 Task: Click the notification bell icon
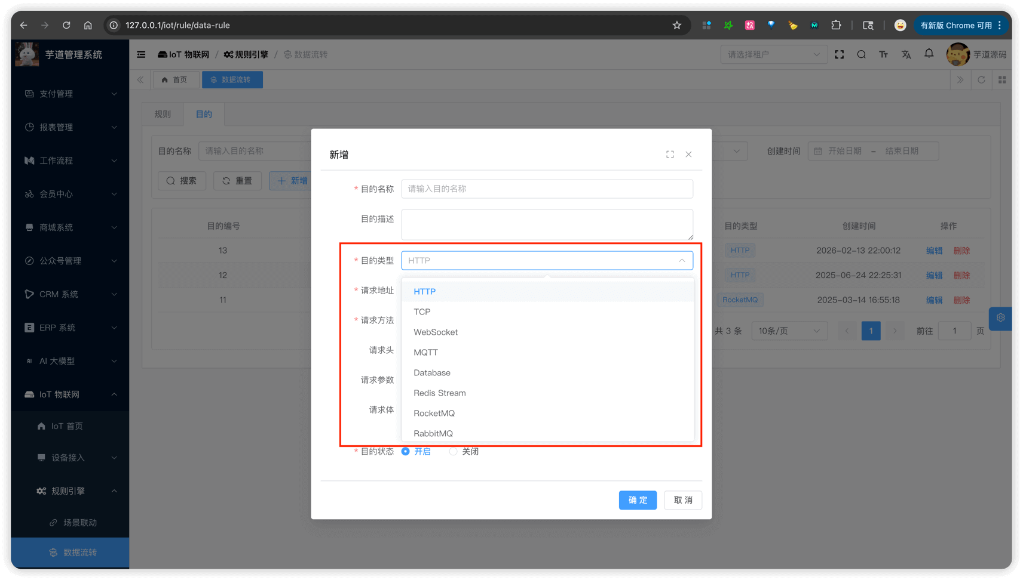pyautogui.click(x=929, y=54)
